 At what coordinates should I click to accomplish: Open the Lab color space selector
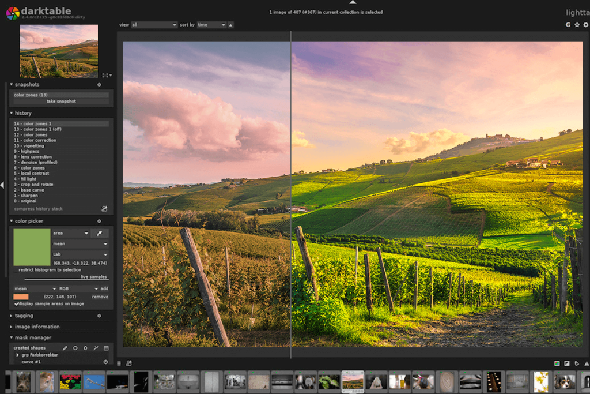point(81,254)
